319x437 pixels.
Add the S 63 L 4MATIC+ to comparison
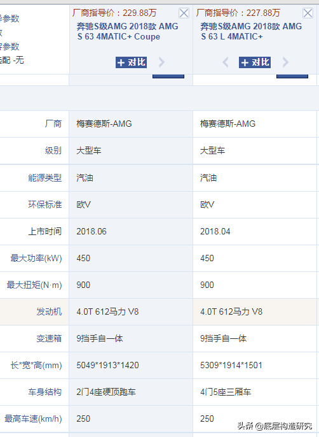point(254,62)
